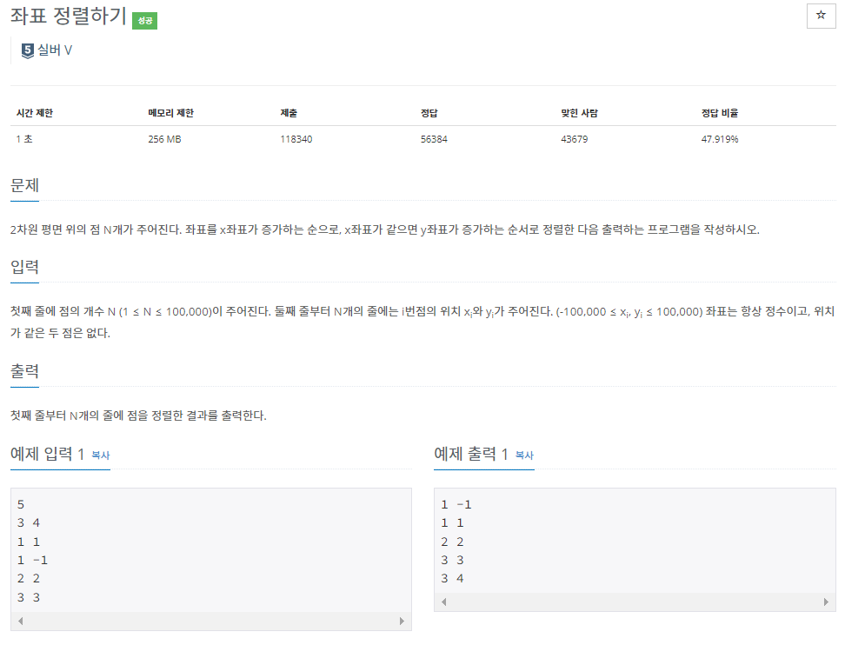Click the memory value 256 MB
The height and width of the screenshot is (645, 845).
(x=164, y=139)
